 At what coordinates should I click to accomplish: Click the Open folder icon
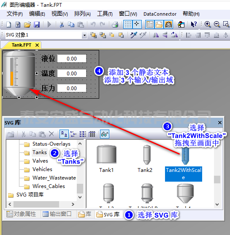point(27,25)
